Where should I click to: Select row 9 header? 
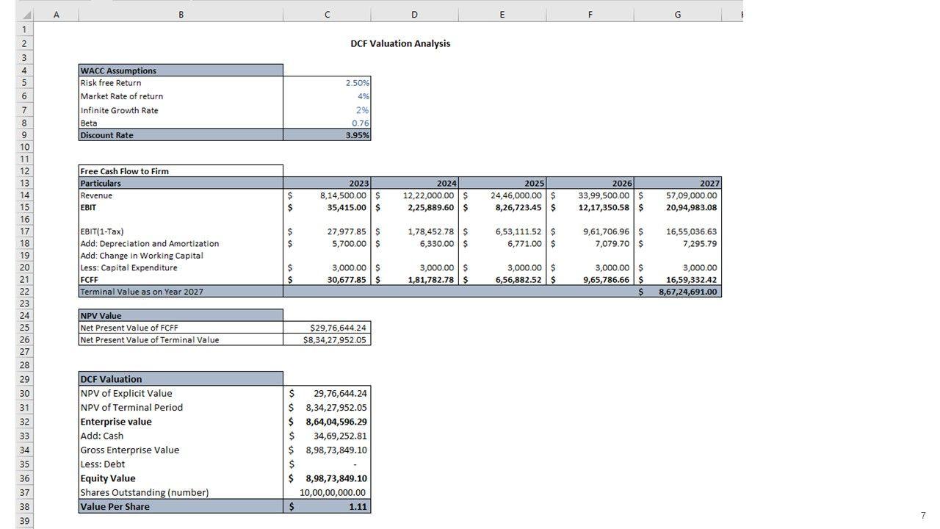coord(23,135)
